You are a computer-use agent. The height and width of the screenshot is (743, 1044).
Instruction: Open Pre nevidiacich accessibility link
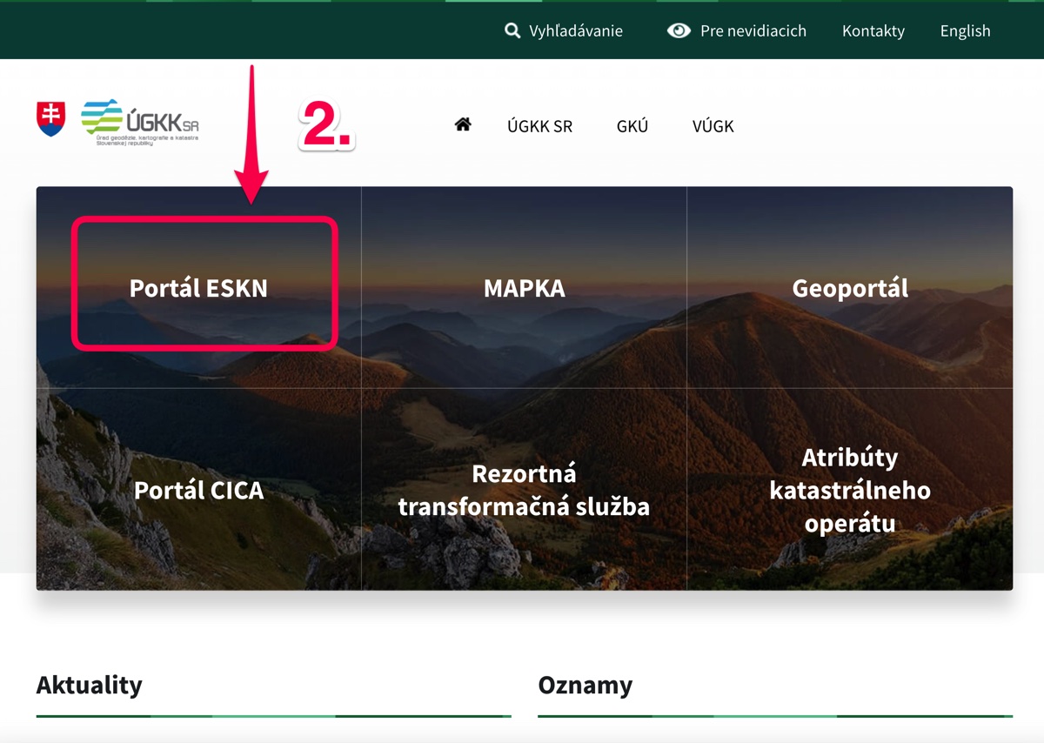pos(753,30)
